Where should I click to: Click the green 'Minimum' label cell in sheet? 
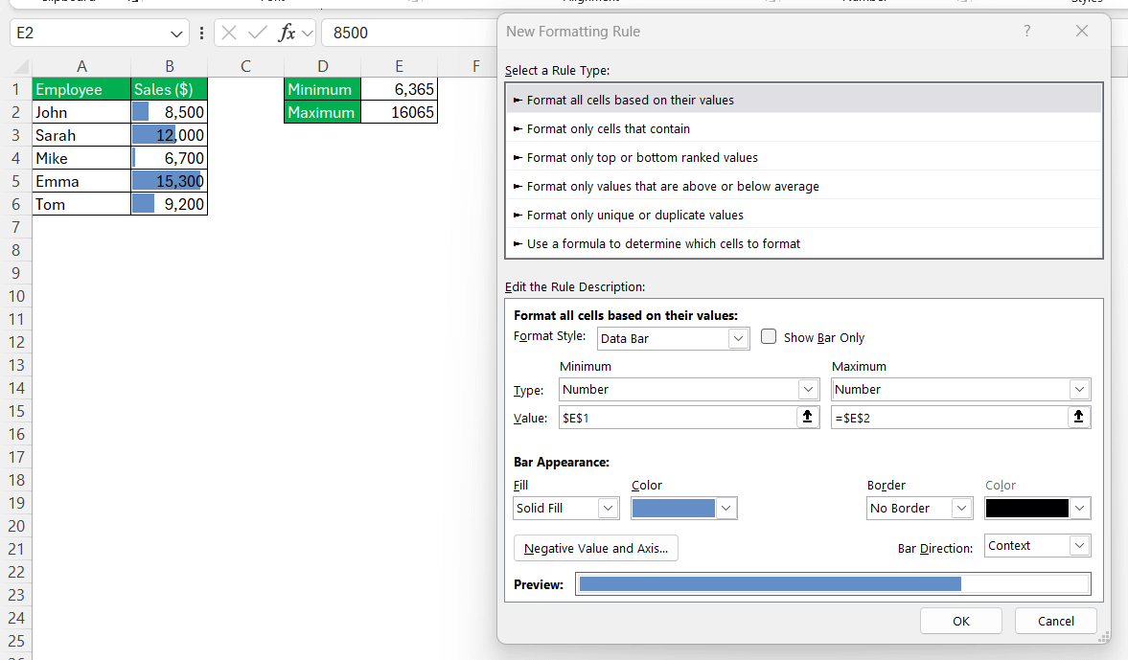322,89
